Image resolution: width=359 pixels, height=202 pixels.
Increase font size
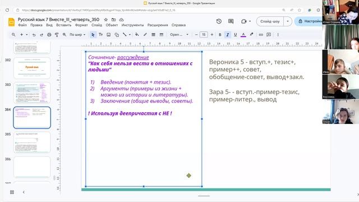(212, 35)
